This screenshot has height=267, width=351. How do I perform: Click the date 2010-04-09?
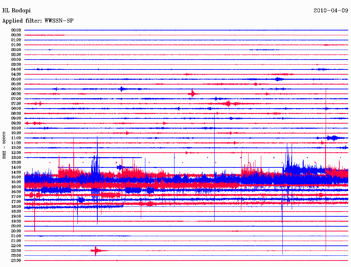click(331, 11)
